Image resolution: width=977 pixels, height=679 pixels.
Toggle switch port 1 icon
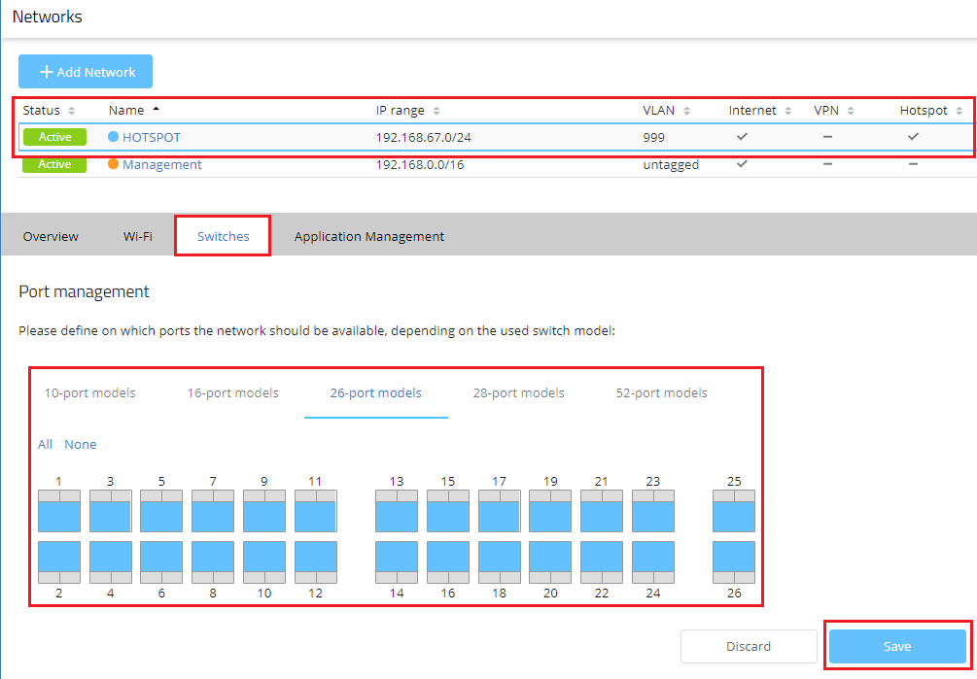tap(59, 511)
